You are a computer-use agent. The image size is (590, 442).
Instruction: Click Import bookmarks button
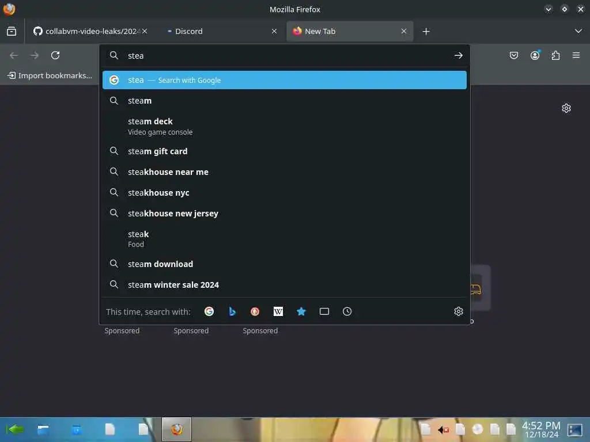[50, 75]
